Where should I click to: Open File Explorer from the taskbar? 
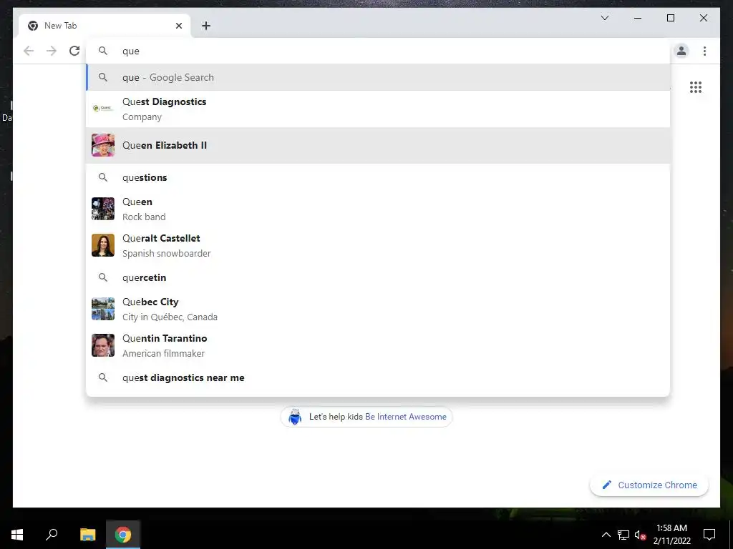[87, 534]
